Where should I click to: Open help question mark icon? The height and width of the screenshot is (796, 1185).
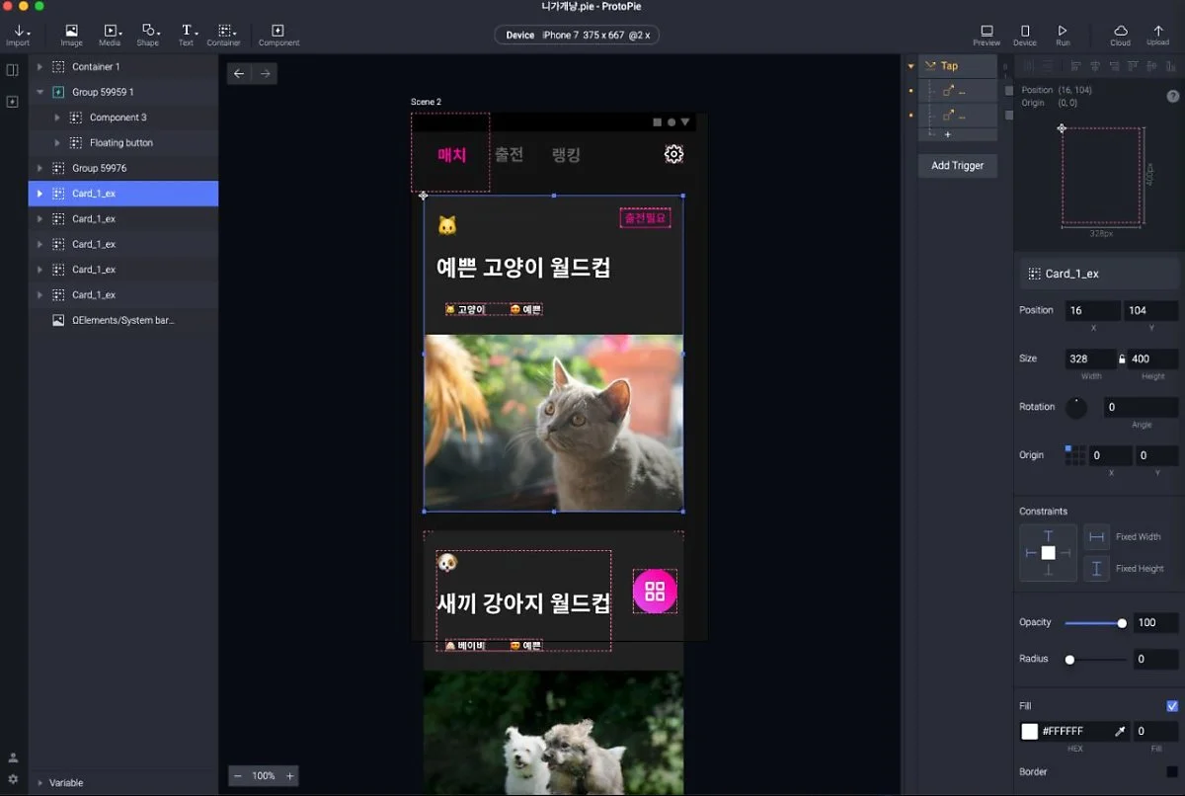1173,97
